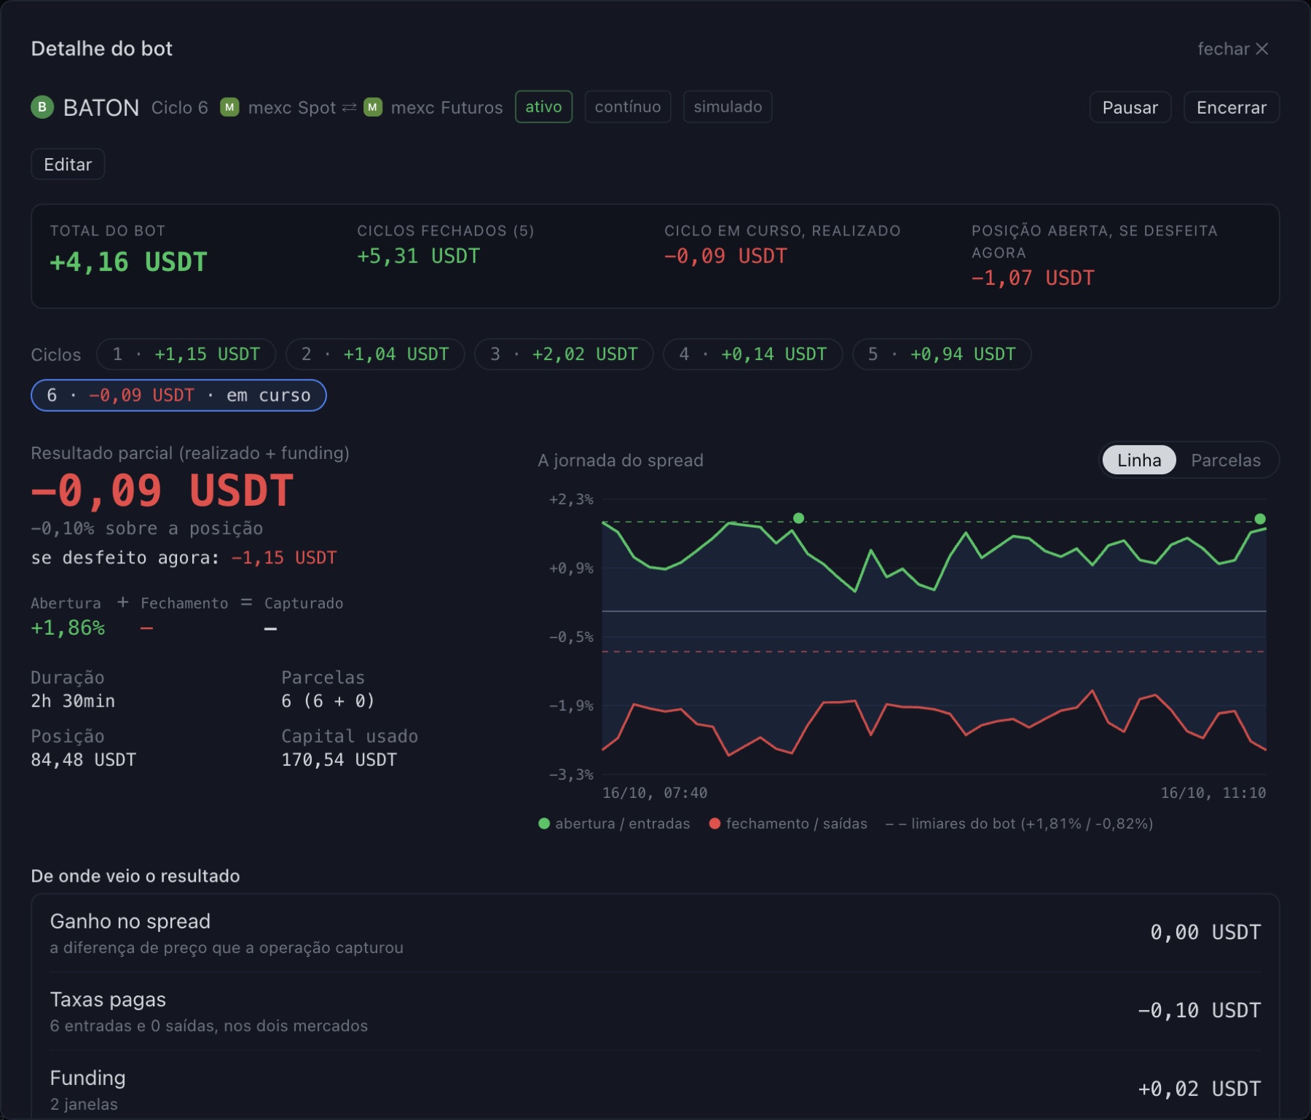
Task: Click the TOTAL DO BOT +4,16 USDT value
Action: coord(129,262)
